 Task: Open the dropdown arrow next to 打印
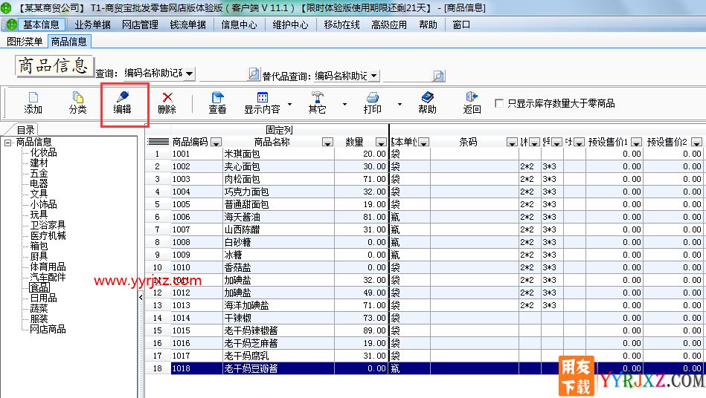click(399, 104)
